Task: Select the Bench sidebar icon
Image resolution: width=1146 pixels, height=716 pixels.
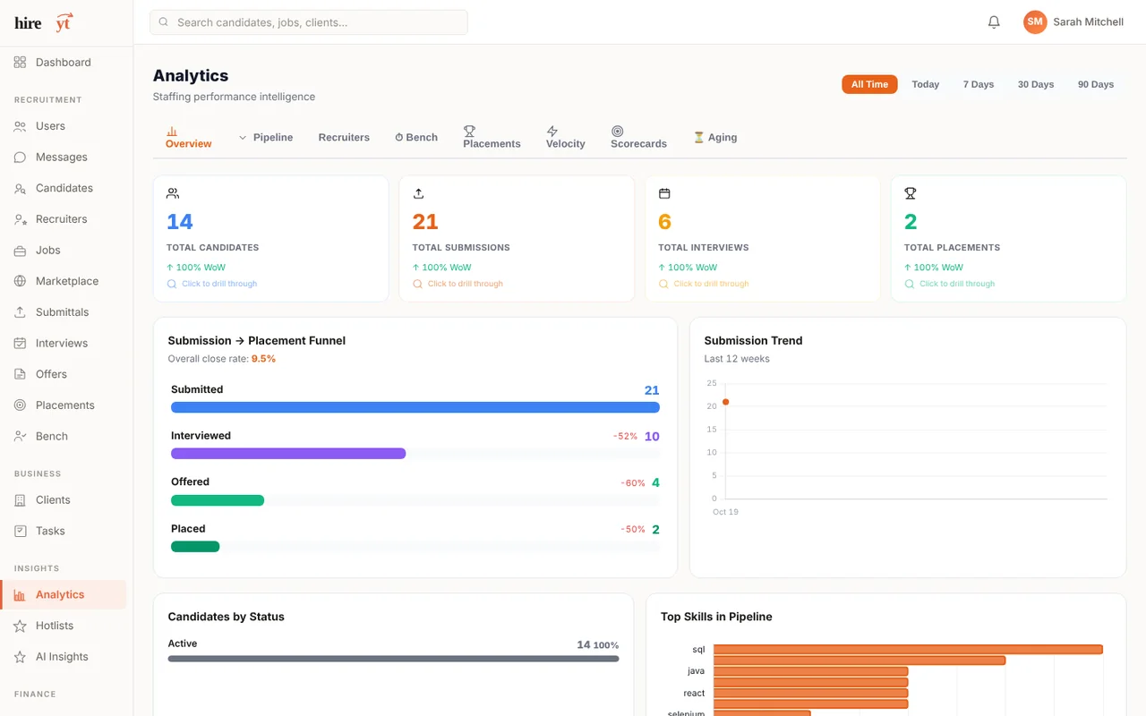Action: coord(20,437)
